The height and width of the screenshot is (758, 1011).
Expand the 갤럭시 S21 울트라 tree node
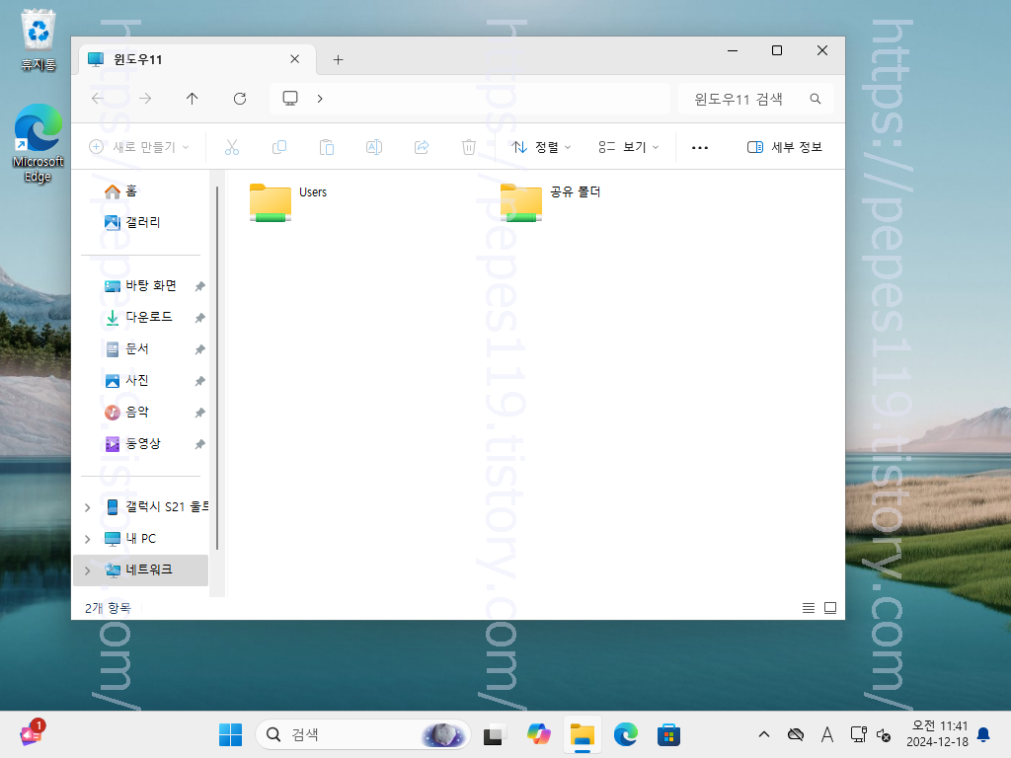88,507
